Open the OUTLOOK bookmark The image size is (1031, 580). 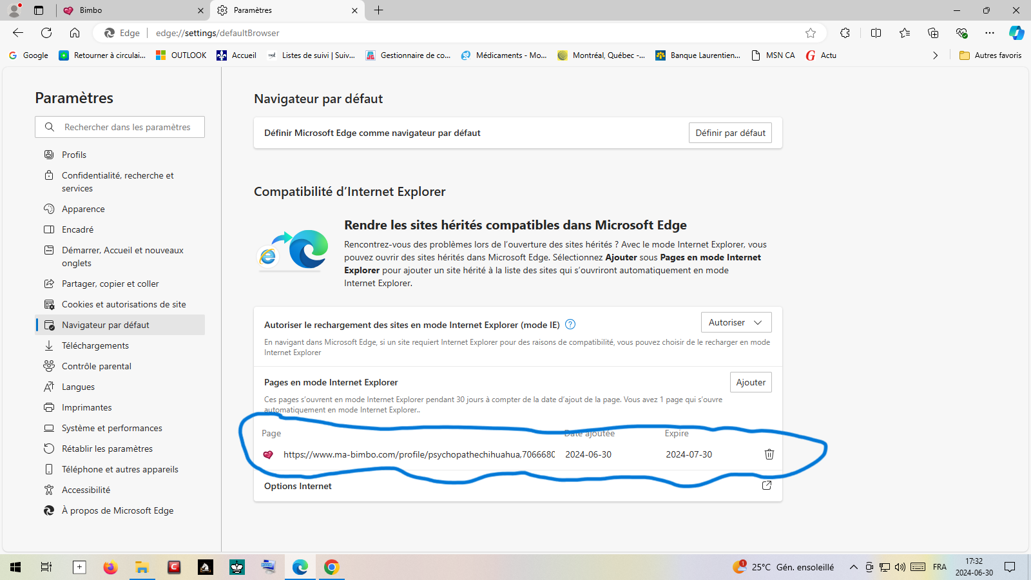pyautogui.click(x=181, y=55)
